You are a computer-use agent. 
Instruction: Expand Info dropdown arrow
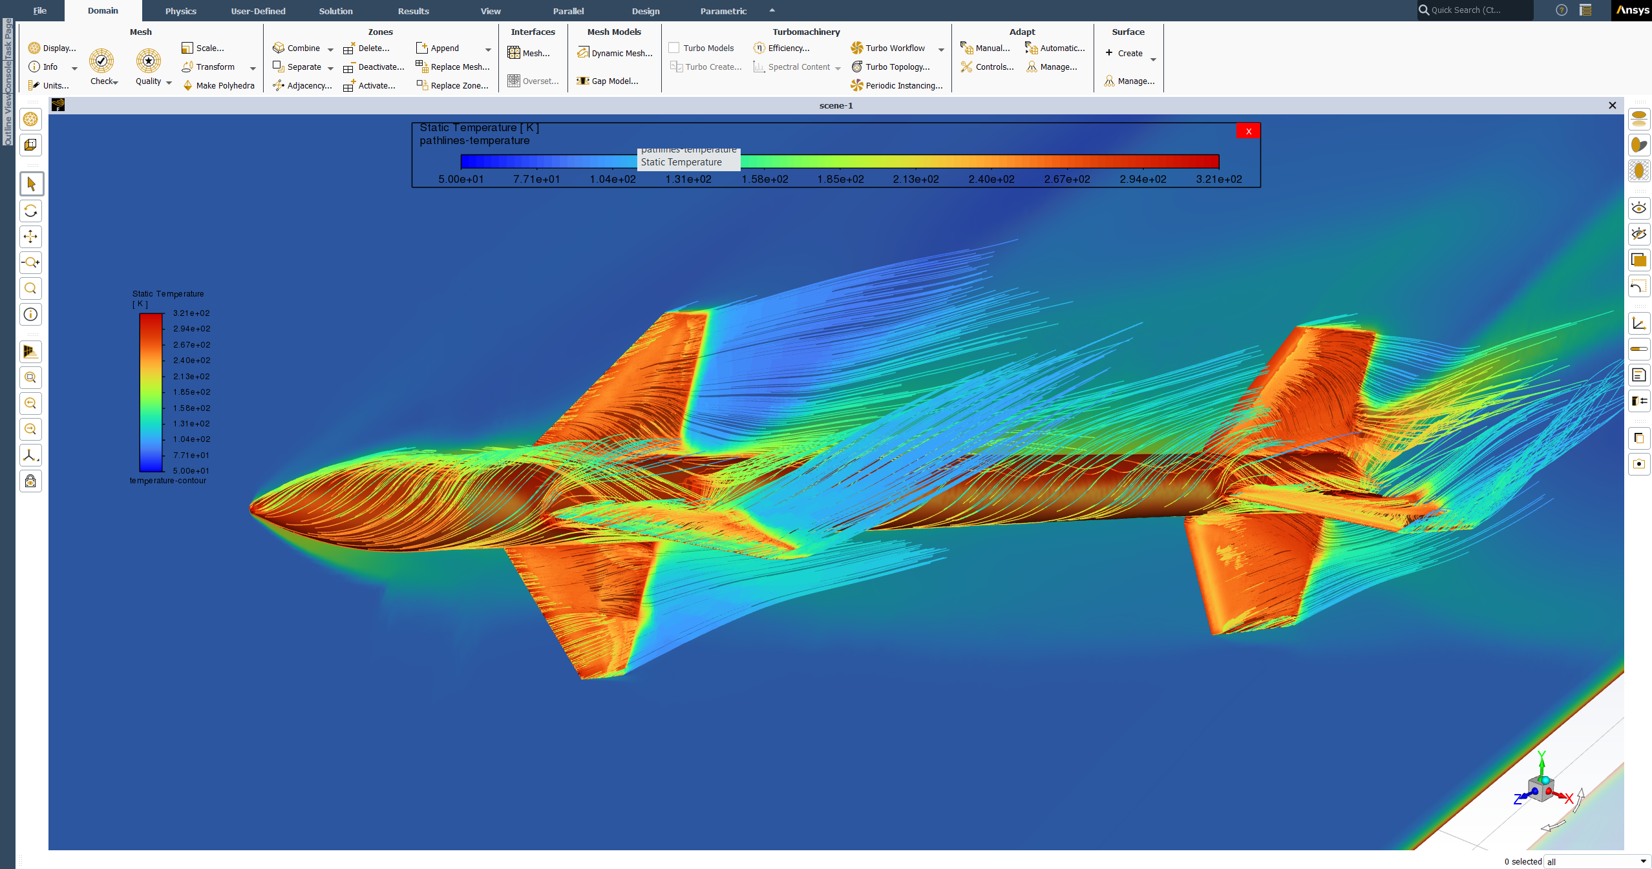pyautogui.click(x=74, y=68)
